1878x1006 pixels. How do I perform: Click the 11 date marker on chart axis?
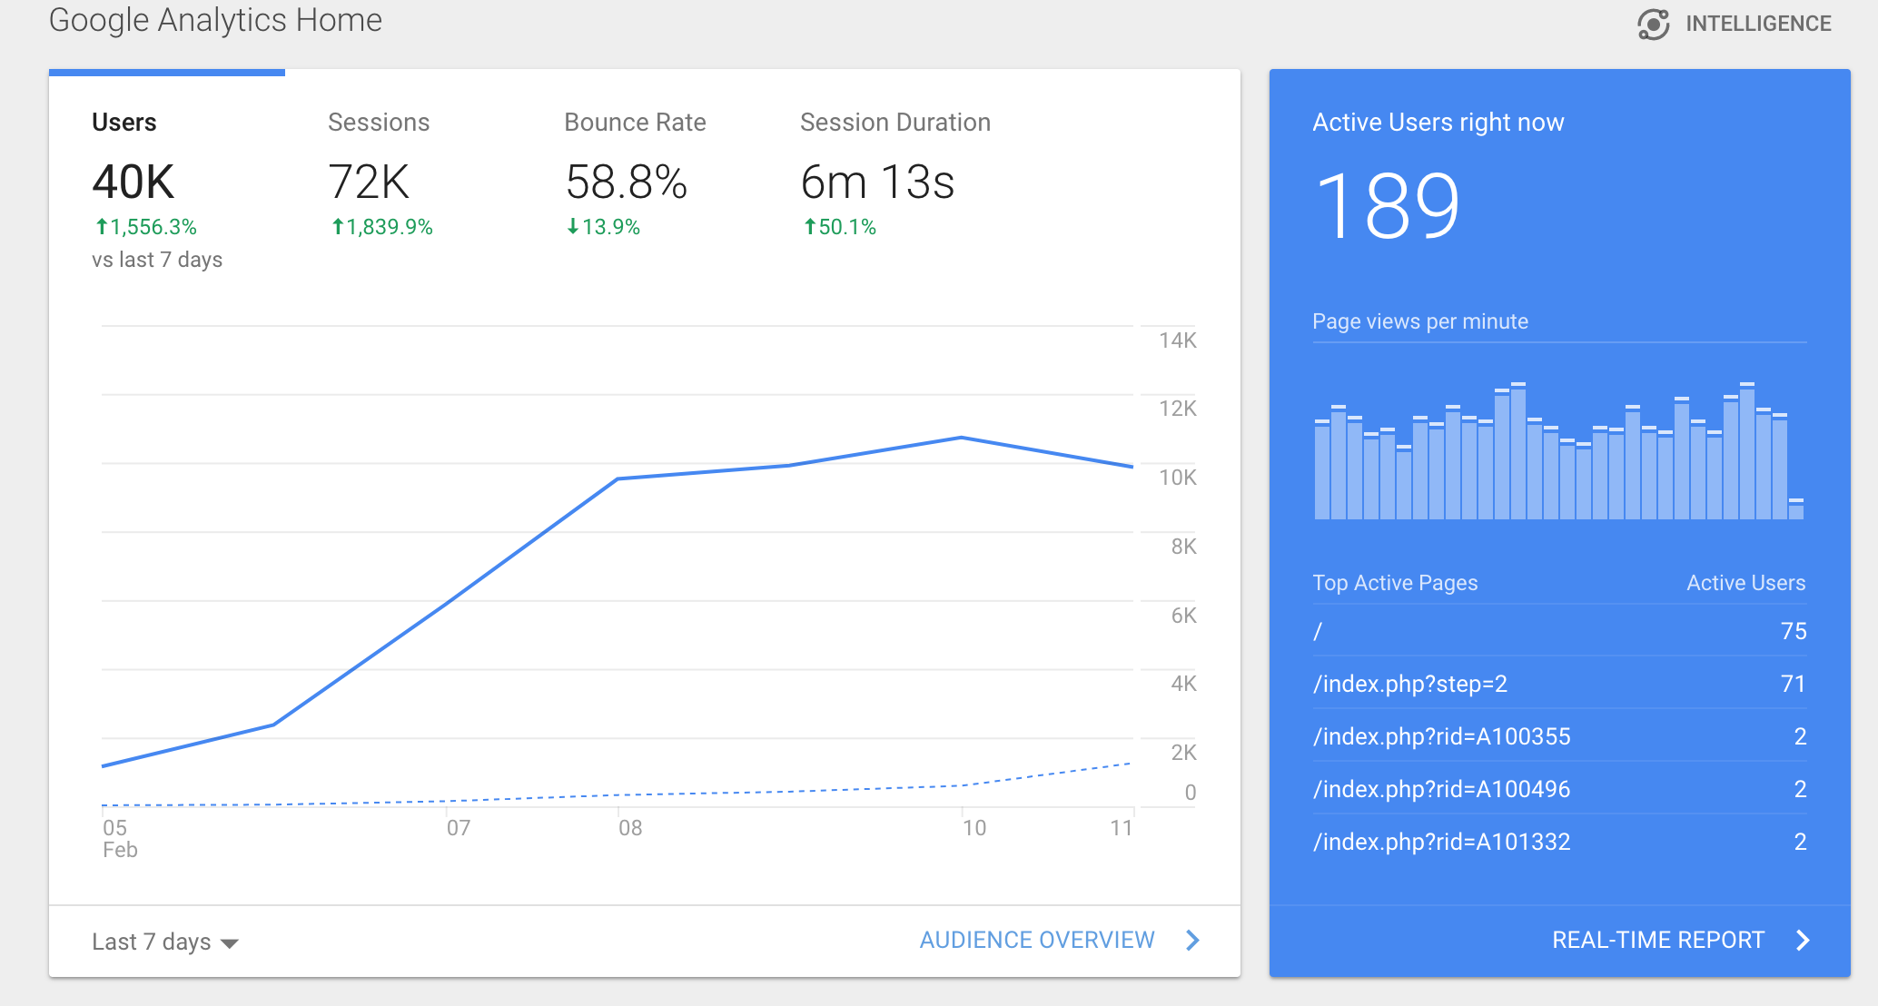coord(1122,828)
